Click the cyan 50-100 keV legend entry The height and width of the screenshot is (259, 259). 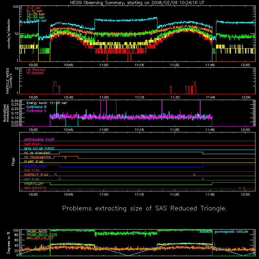(x=37, y=21)
